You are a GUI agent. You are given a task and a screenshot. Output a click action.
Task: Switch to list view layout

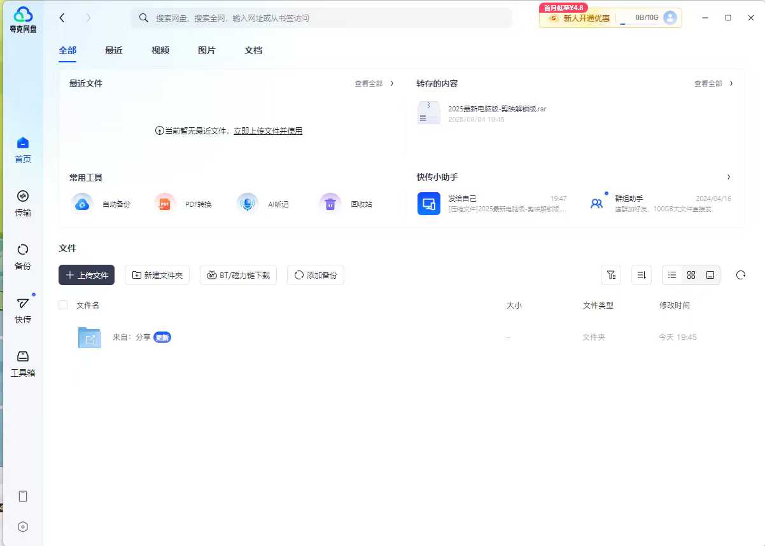672,275
